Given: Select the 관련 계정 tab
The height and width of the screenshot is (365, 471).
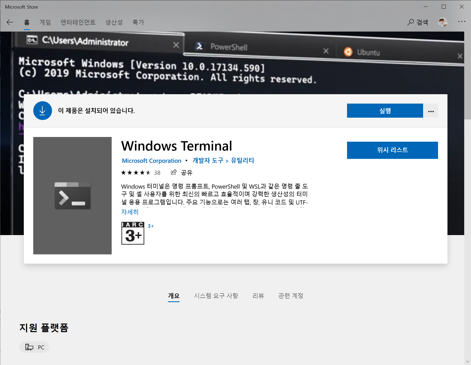Looking at the screenshot, I should pos(290,296).
